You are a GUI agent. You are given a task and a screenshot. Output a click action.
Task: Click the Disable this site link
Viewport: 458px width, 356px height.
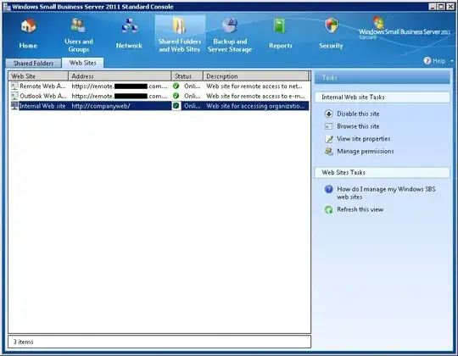[x=358, y=114]
